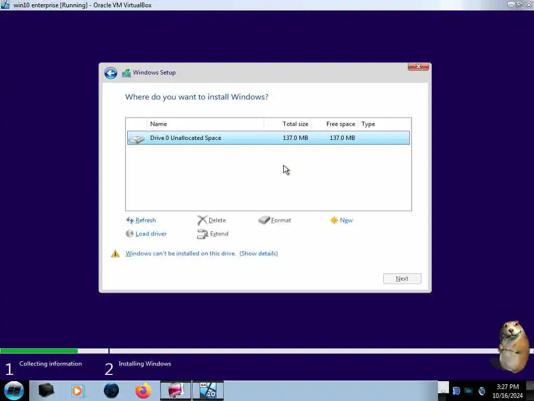Click the Show details link
The width and height of the screenshot is (534, 401).
point(259,253)
